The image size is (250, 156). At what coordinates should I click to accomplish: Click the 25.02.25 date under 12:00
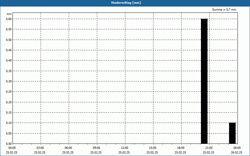[x=124, y=153]
